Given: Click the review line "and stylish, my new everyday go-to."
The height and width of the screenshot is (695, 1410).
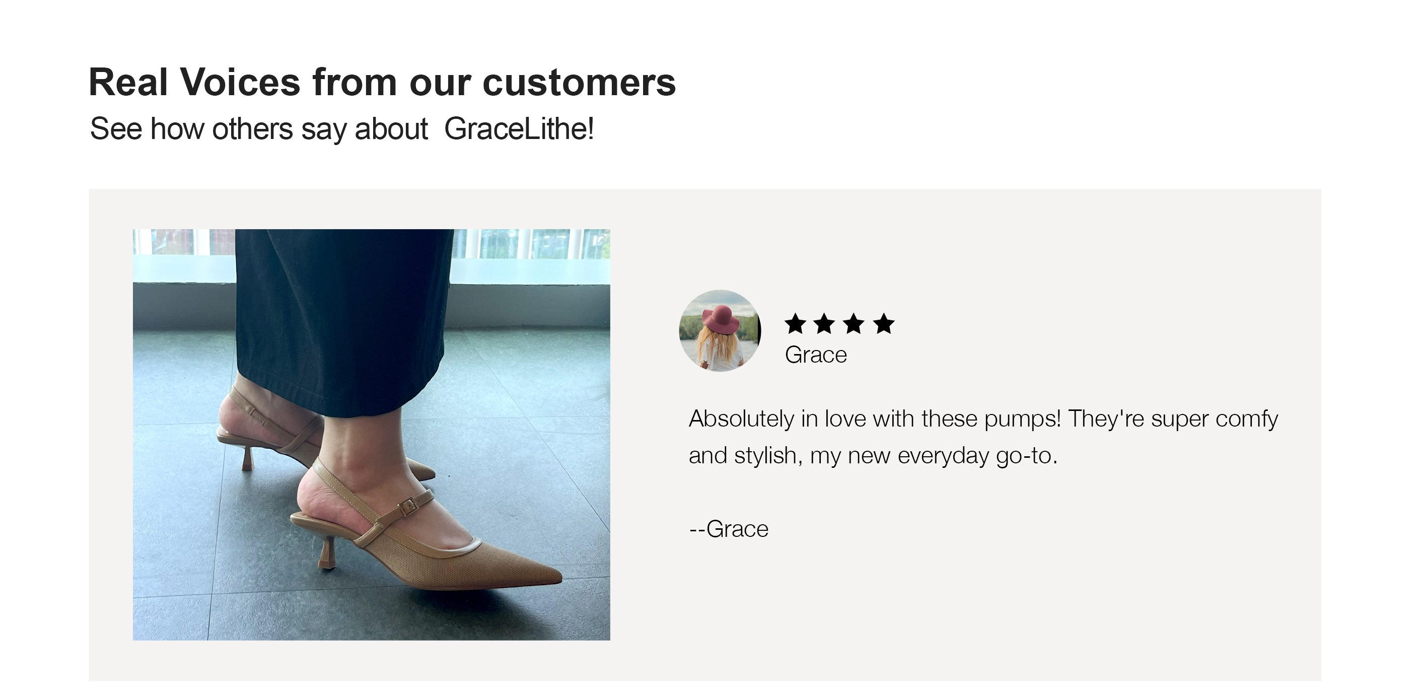Looking at the screenshot, I should point(873,455).
